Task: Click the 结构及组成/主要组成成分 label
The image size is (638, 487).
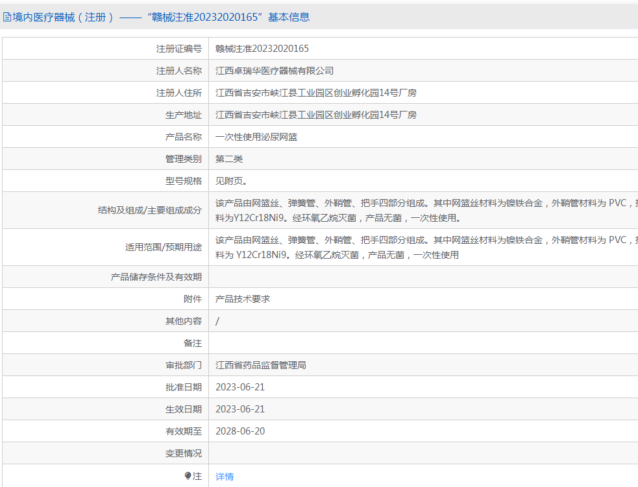Action: point(150,210)
